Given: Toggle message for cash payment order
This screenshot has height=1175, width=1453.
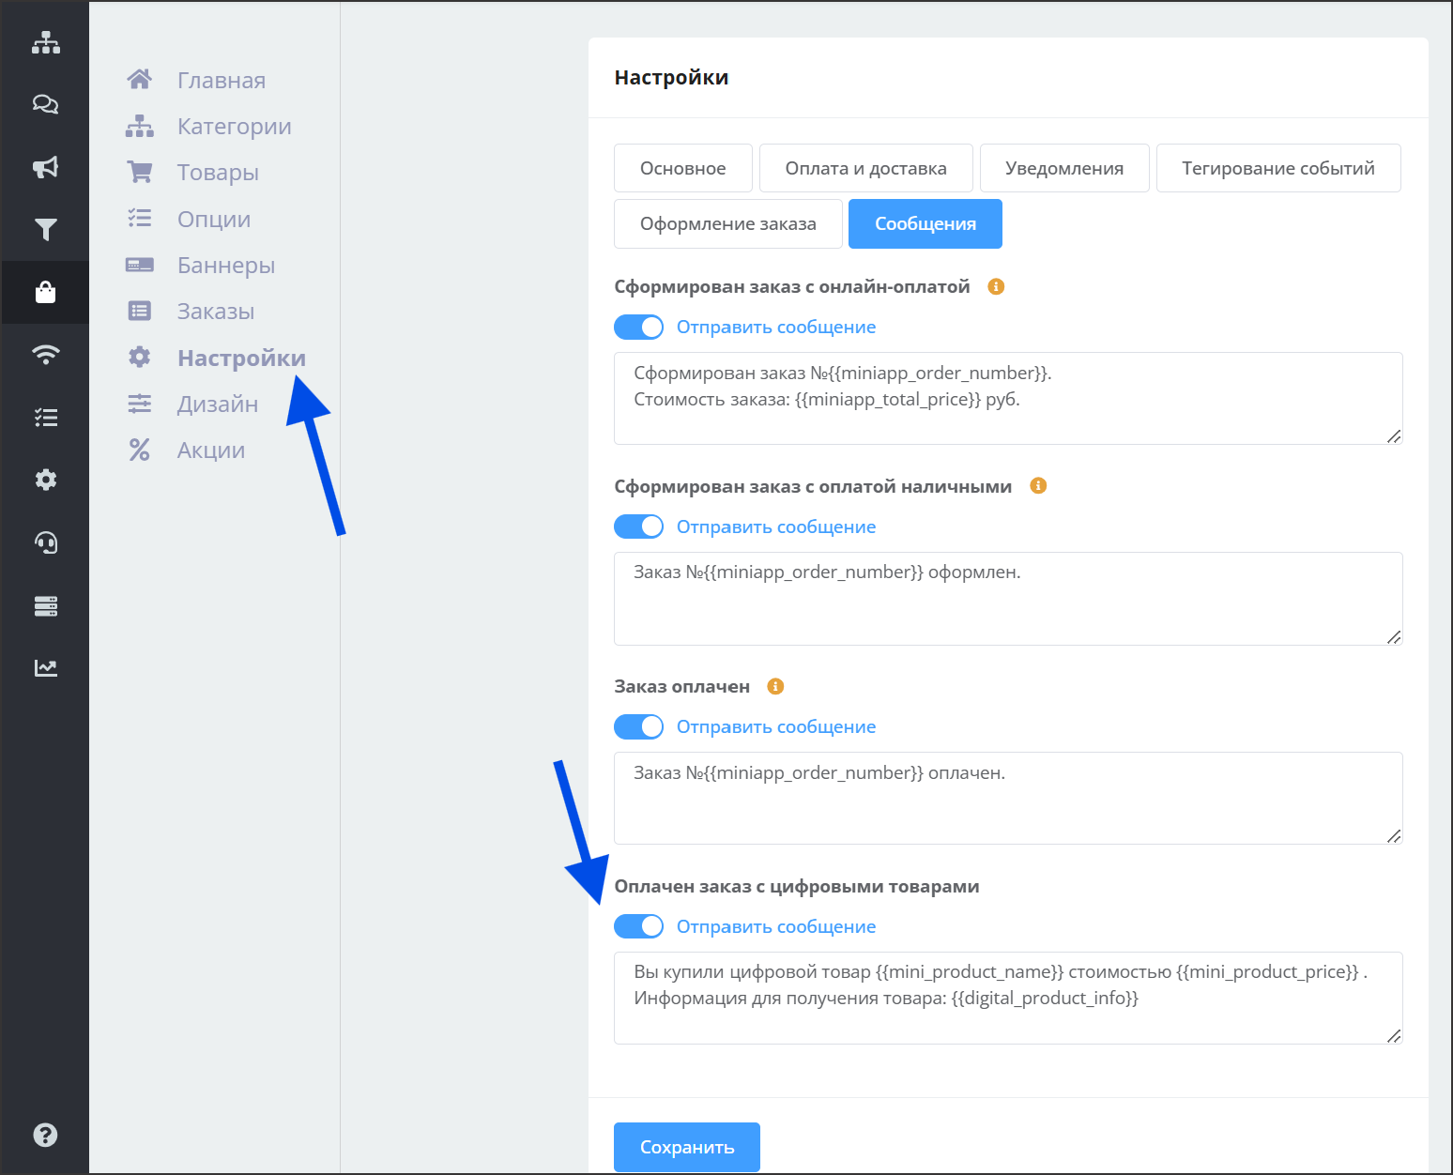Looking at the screenshot, I should tap(638, 526).
